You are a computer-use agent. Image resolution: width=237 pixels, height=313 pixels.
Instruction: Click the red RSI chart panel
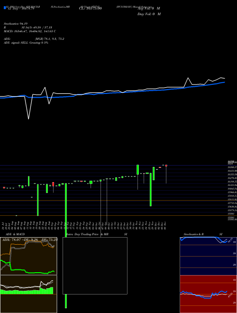208,294
